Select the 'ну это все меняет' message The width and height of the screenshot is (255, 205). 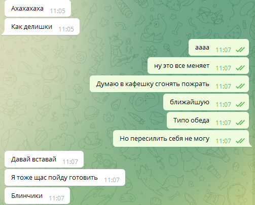[198, 66]
